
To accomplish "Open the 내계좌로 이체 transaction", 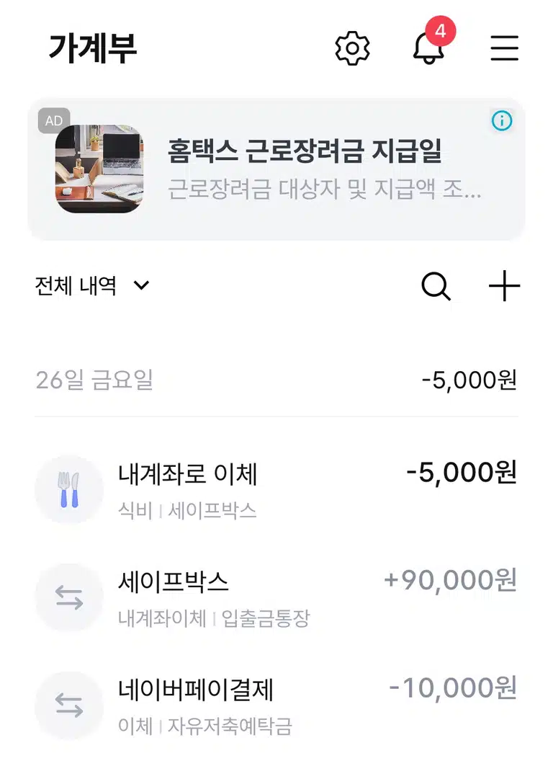I will click(276, 490).
